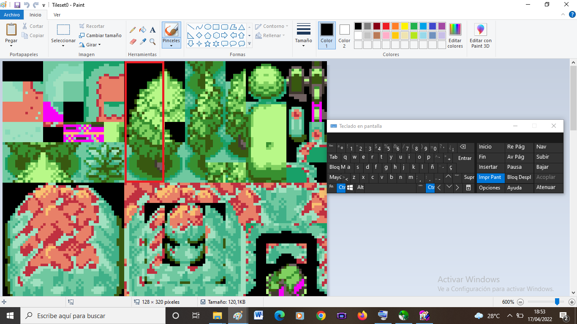Viewport: 577px width, 324px height.
Task: Toggle the Impr Pant key
Action: tap(490, 177)
